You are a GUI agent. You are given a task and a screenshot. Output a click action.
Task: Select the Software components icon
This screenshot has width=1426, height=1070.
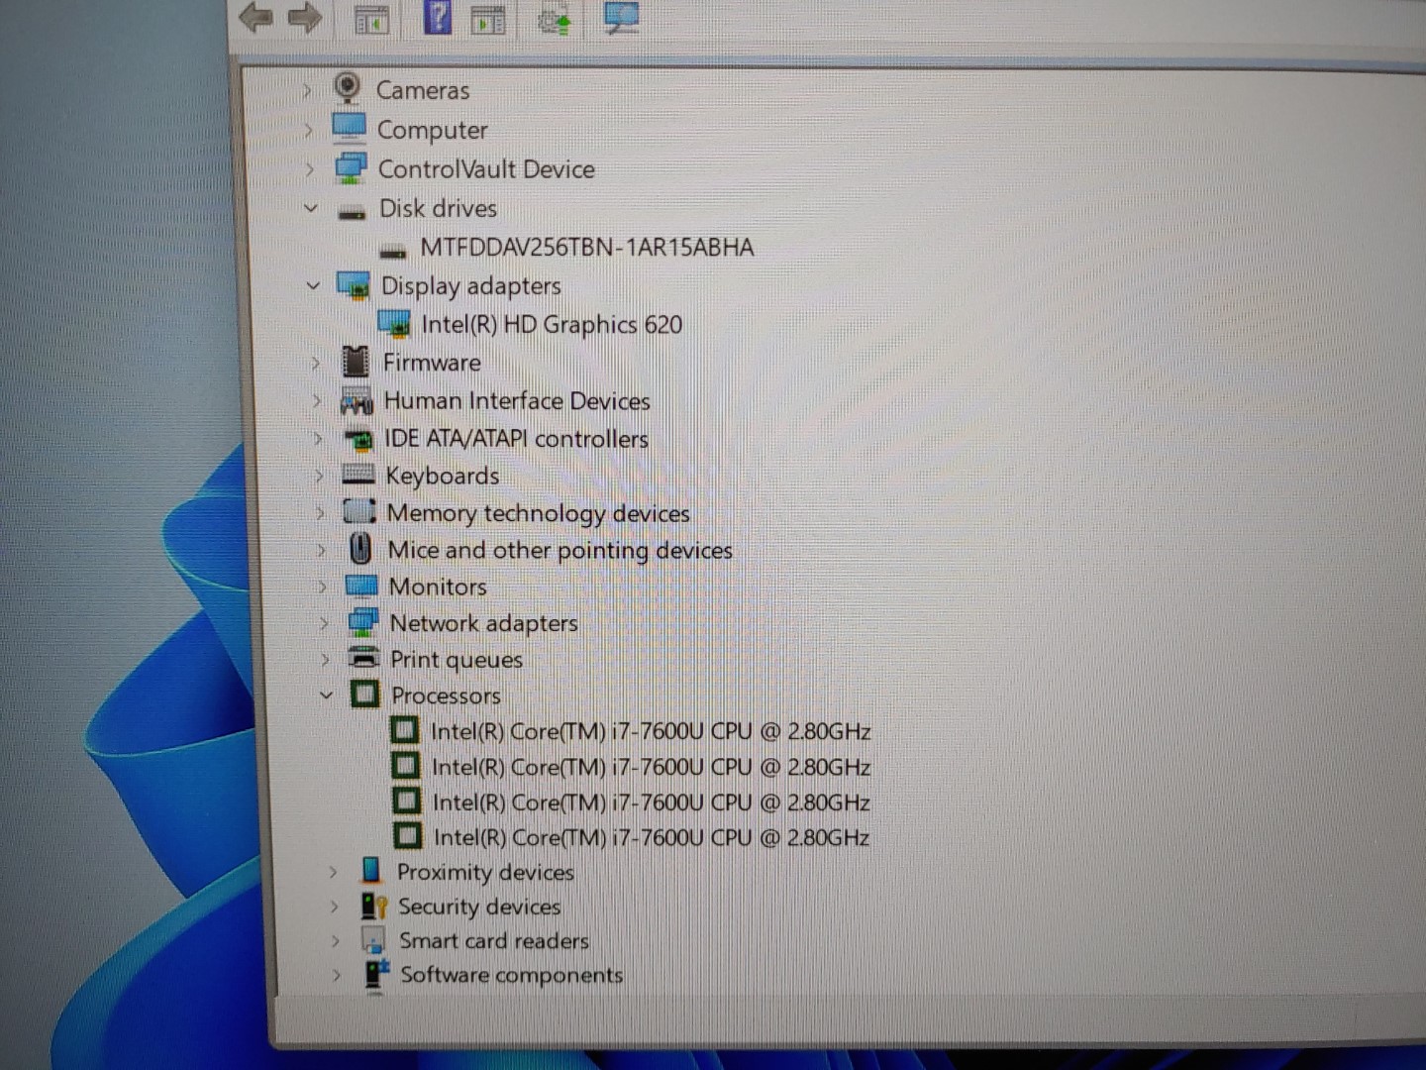(375, 975)
